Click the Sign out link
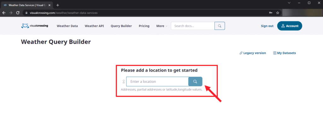The height and width of the screenshot is (136, 323). click(x=267, y=26)
